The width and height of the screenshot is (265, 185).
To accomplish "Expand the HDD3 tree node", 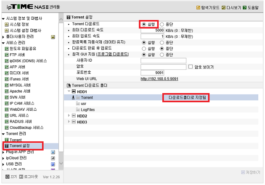I will 69,122.
